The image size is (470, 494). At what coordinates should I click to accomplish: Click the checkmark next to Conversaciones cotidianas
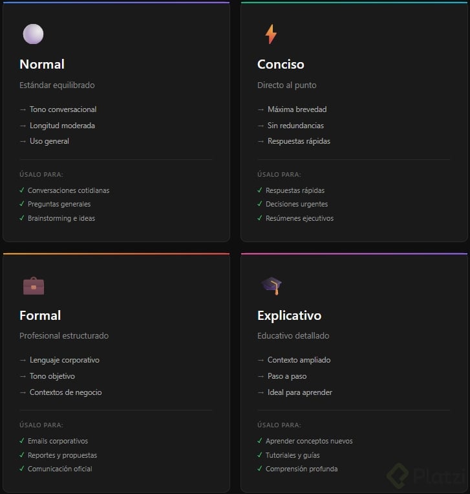pyautogui.click(x=23, y=190)
